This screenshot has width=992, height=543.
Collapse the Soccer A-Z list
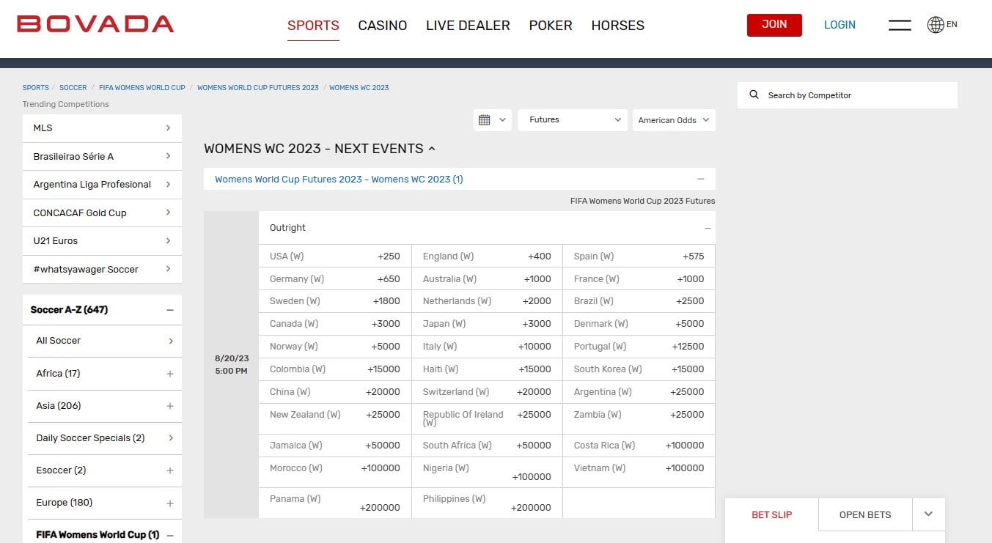(x=170, y=310)
